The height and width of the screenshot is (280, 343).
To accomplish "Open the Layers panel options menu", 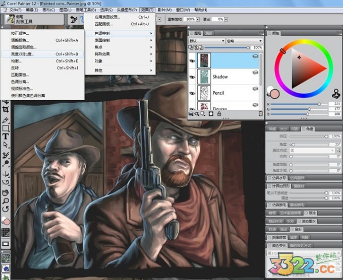I will [262, 33].
